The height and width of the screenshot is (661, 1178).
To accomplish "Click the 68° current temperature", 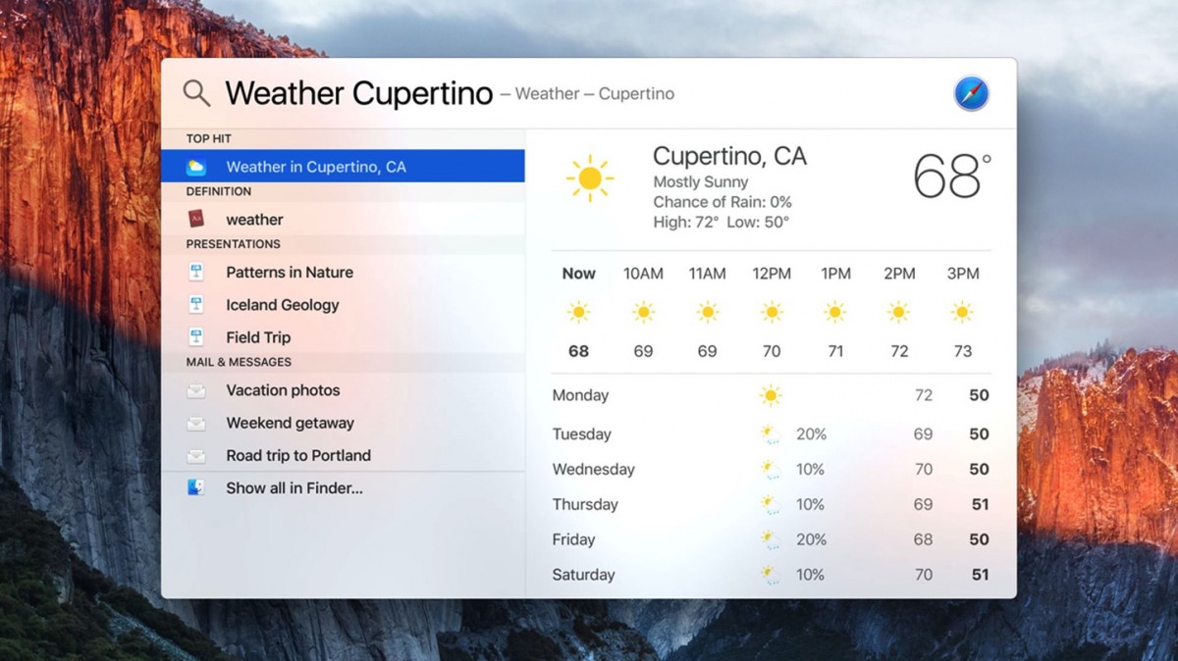I will pyautogui.click(x=950, y=177).
